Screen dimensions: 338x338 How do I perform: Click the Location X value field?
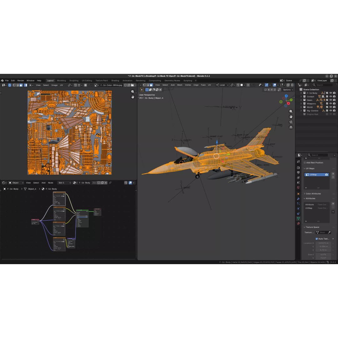point(323,243)
